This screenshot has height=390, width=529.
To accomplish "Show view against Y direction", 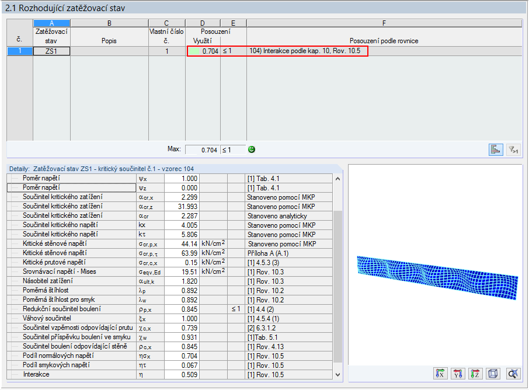I will [458, 374].
